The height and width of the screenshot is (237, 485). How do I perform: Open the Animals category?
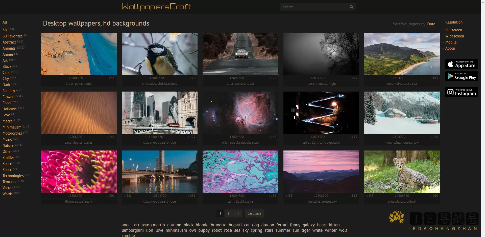pos(9,48)
